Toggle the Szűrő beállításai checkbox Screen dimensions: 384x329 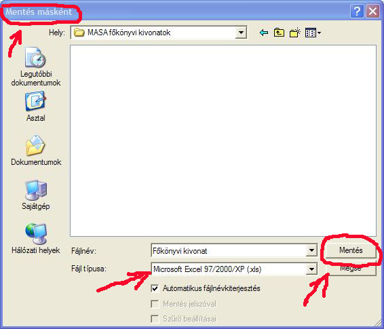pos(155,319)
